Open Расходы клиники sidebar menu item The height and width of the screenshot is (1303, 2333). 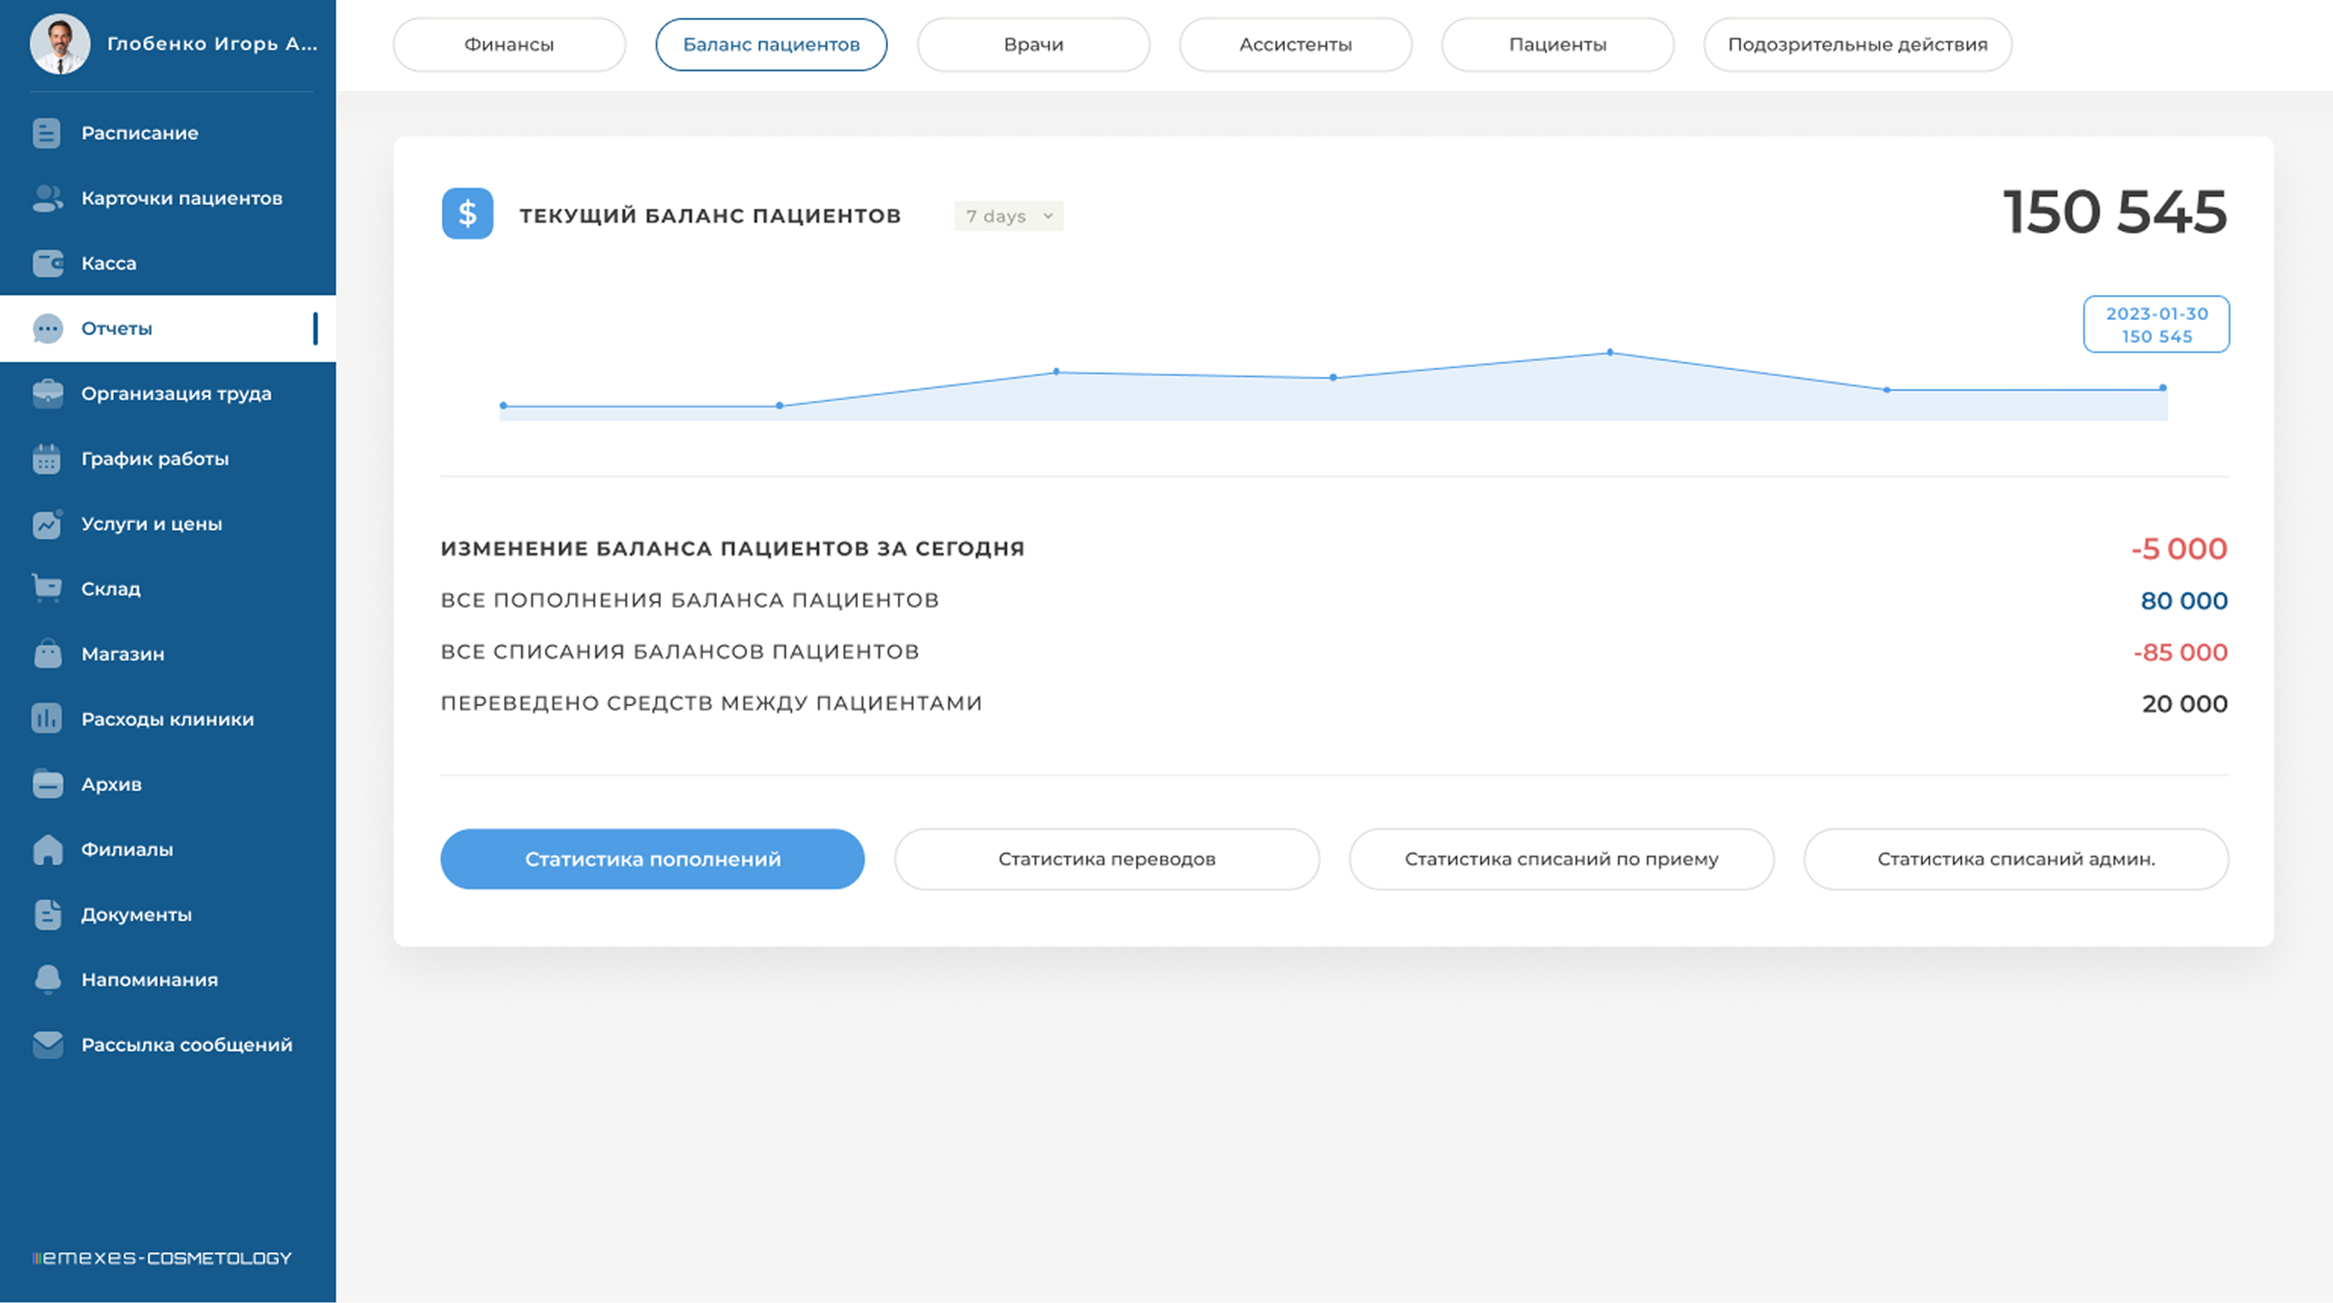point(168,719)
